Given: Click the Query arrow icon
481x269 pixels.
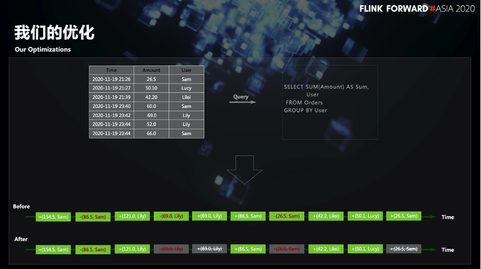Looking at the screenshot, I should coord(243,102).
